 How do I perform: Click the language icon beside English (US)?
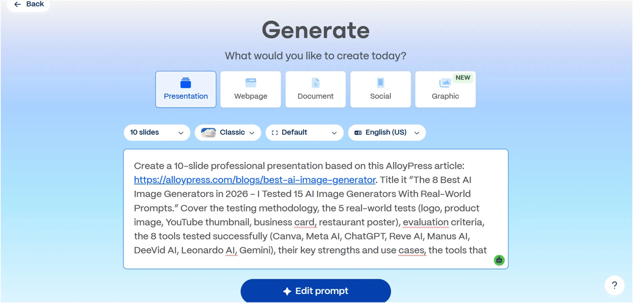tap(358, 133)
